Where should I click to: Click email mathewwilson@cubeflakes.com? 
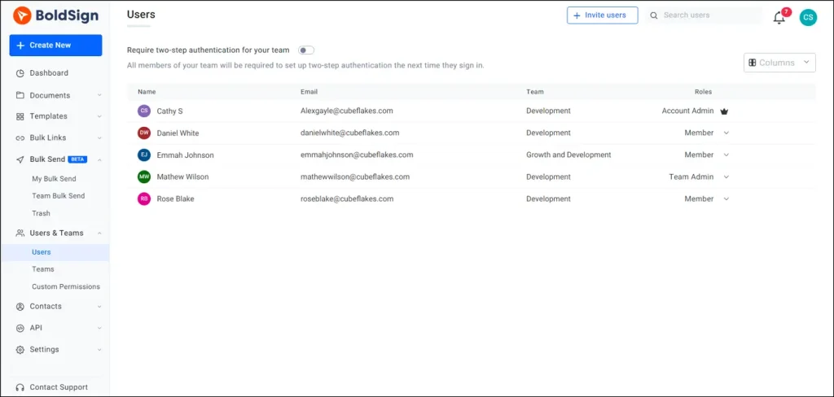tap(355, 177)
